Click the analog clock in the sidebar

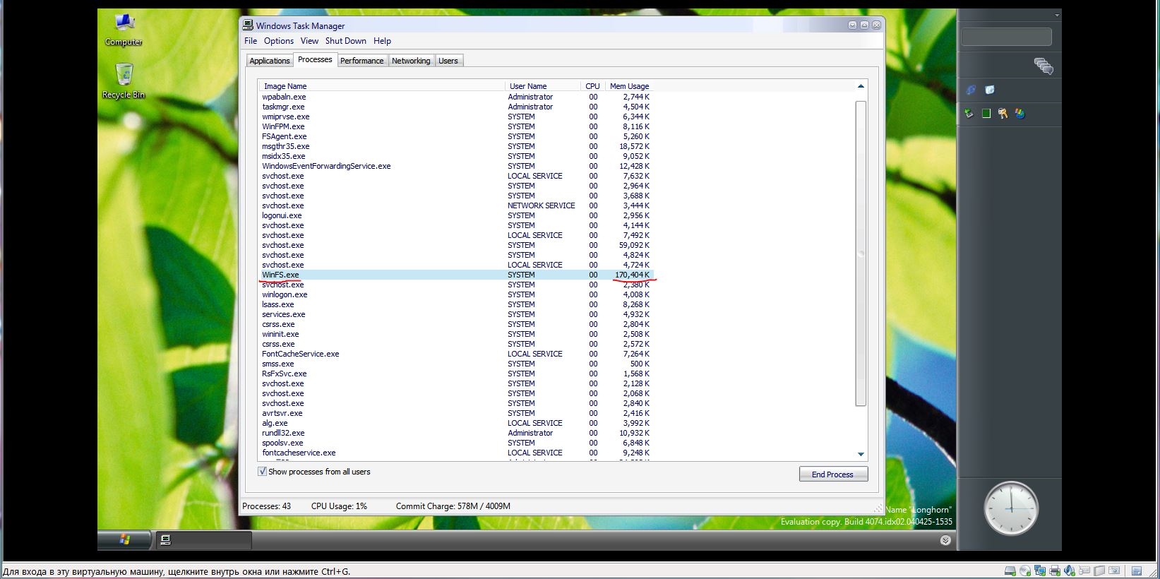(1011, 508)
